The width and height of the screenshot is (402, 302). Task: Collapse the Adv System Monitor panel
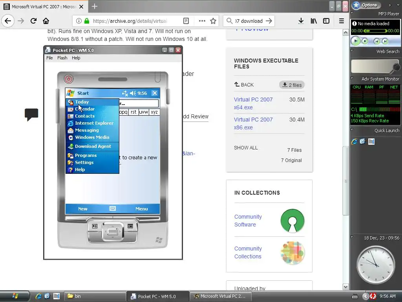coord(352,78)
